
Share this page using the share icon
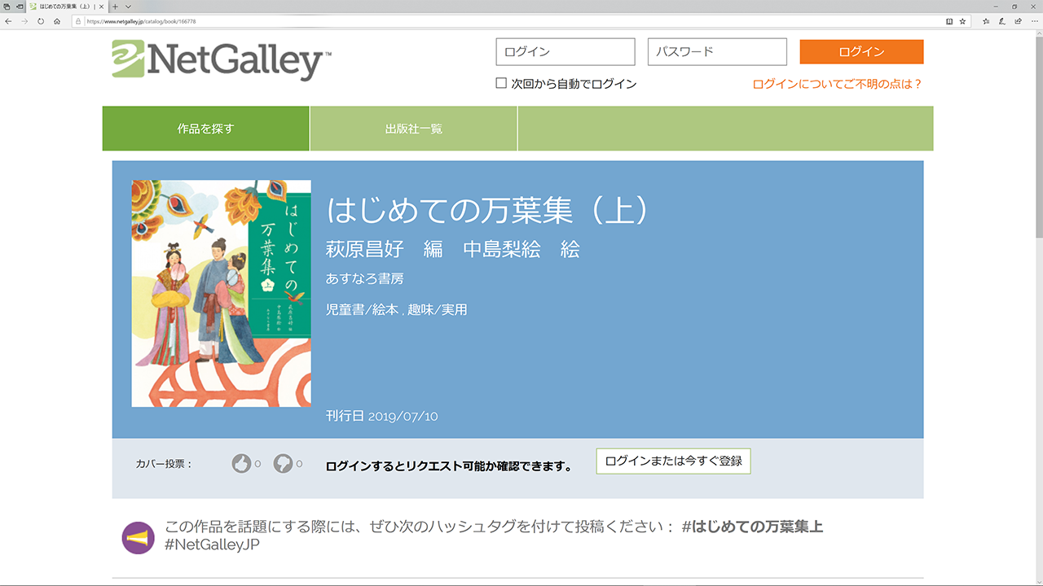(1018, 21)
